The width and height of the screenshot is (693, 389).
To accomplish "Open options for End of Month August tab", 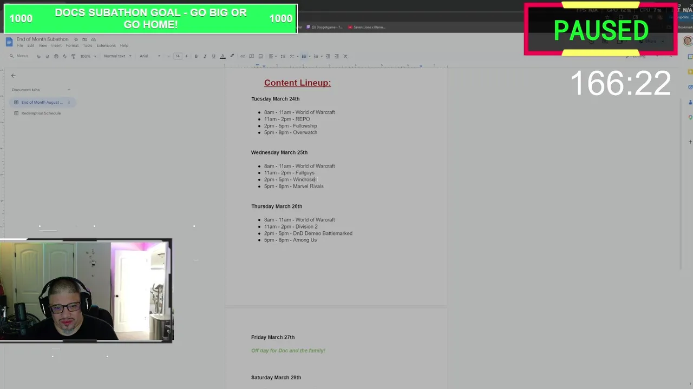I will coord(69,102).
